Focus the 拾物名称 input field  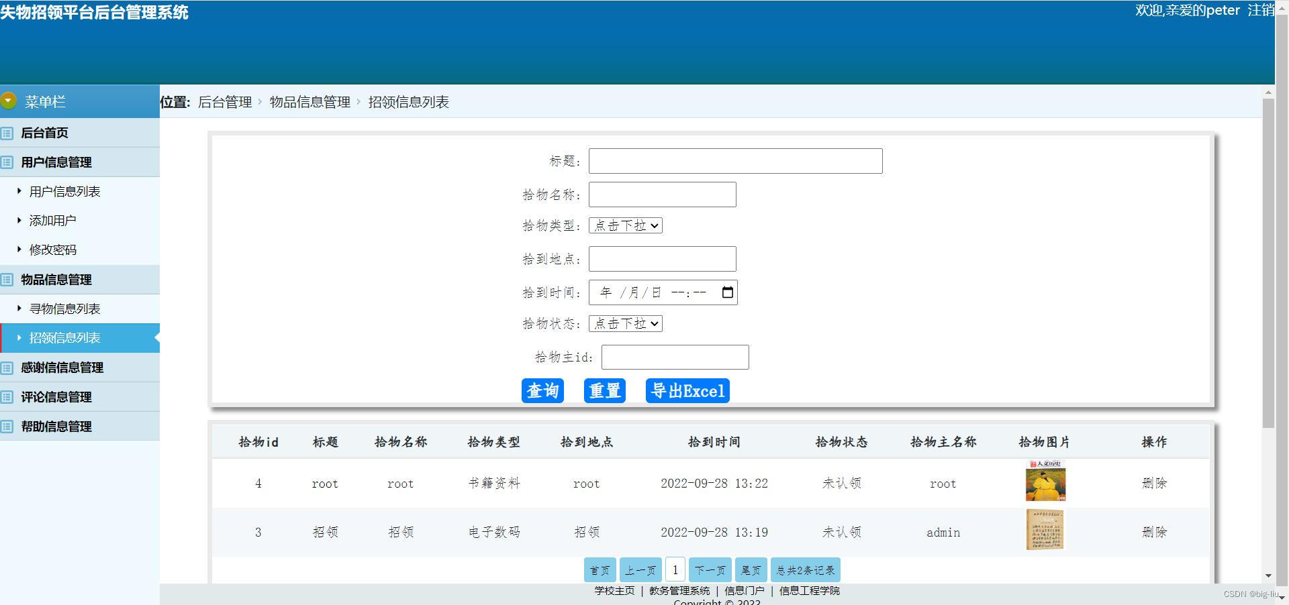[663, 195]
